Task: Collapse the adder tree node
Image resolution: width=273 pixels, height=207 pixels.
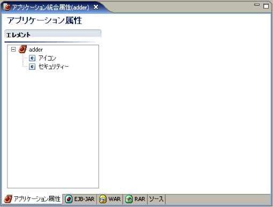Action: [x=13, y=49]
